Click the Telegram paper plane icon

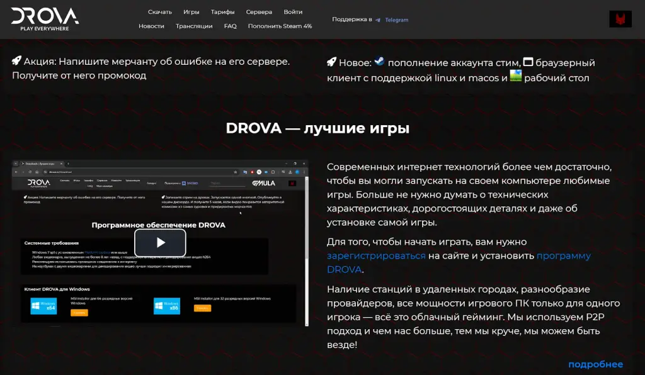click(378, 20)
